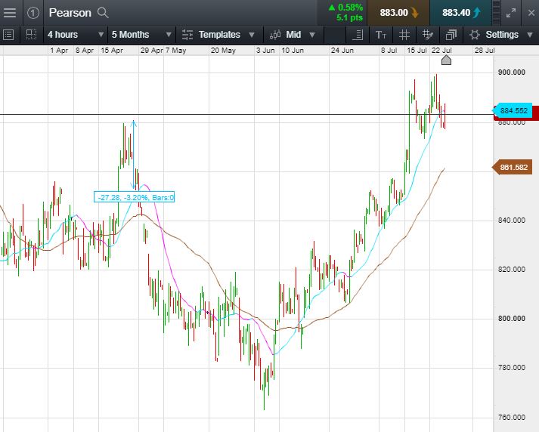Click the 24 Jun date axis label
The width and height of the screenshot is (539, 432).
pyautogui.click(x=342, y=51)
